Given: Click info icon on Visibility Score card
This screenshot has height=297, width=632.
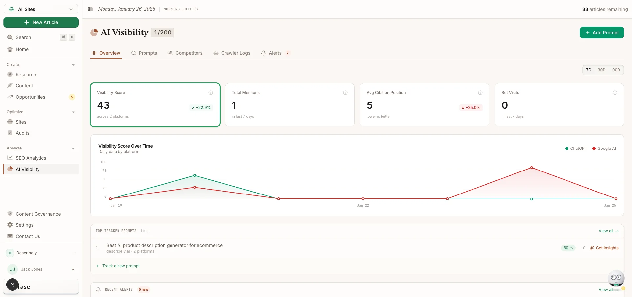Looking at the screenshot, I should click(211, 93).
